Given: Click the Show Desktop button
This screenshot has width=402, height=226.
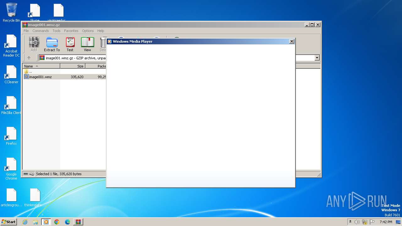Looking at the screenshot, I should point(399,222).
